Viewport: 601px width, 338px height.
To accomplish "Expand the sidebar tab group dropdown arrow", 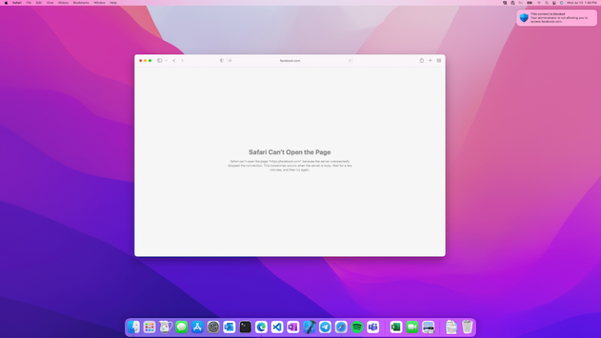I will [166, 60].
